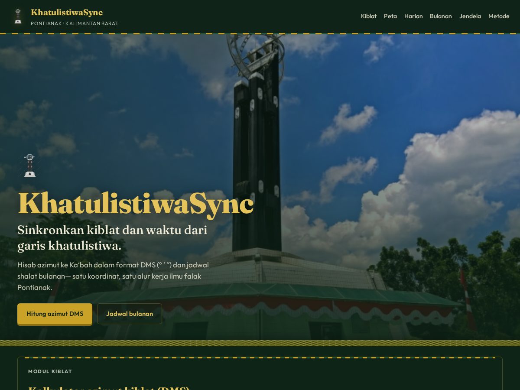This screenshot has width=520, height=390.
Task: Go to the Harian section
Action: (413, 16)
